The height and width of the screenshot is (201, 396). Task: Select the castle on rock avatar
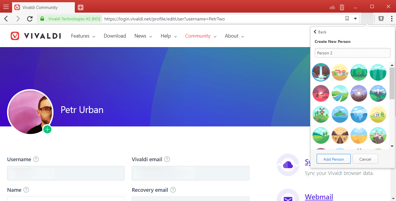coord(378,135)
